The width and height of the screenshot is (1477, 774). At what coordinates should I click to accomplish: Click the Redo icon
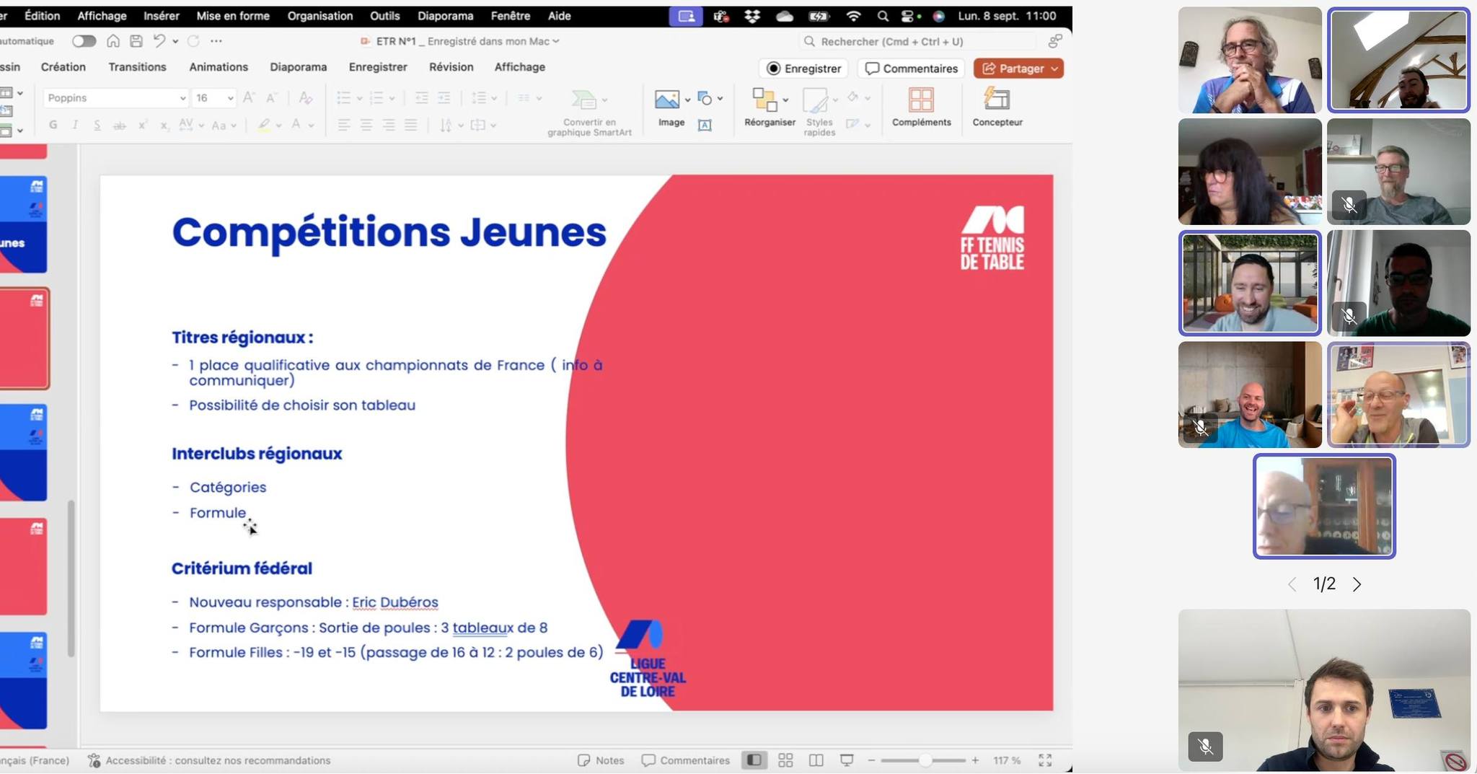click(x=193, y=41)
